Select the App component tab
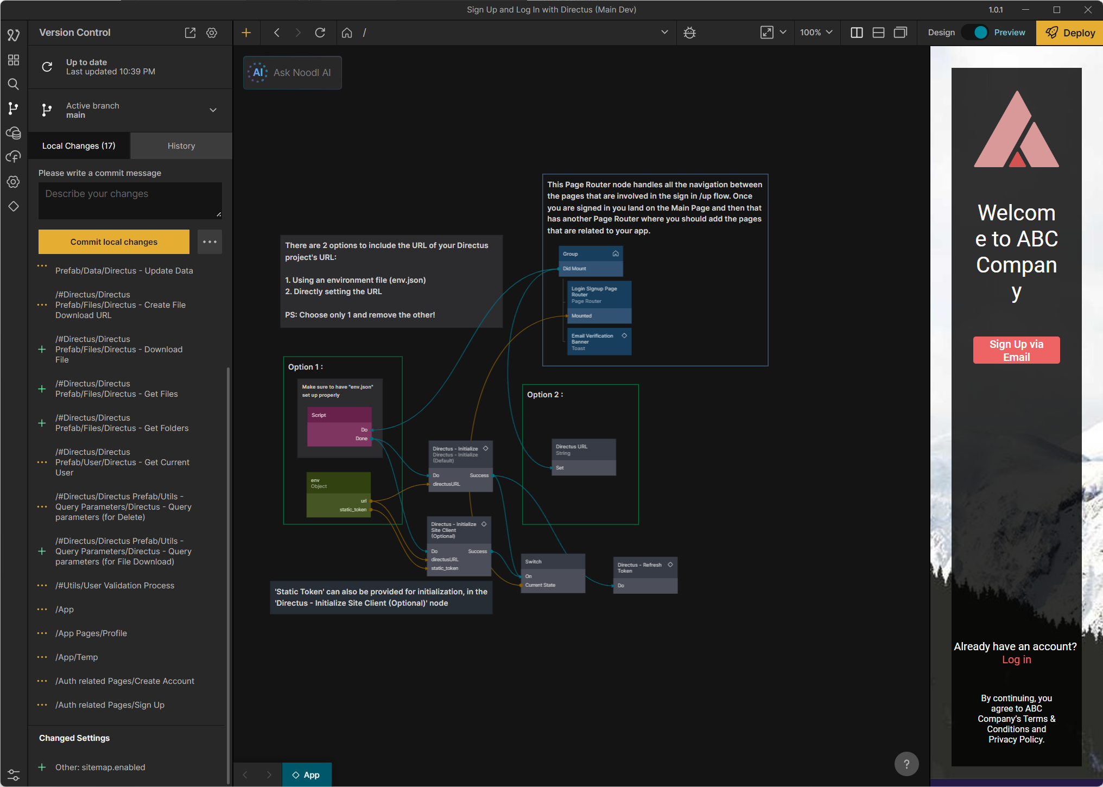Screen dimensions: 1103x787 [x=306, y=775]
